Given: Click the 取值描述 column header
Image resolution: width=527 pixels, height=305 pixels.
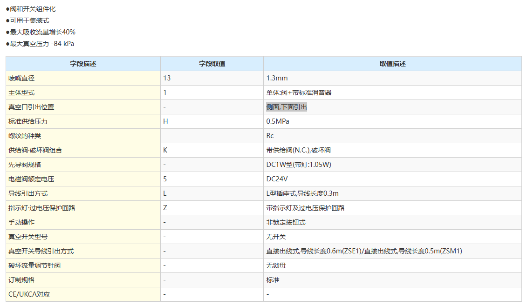Looking at the screenshot, I should (x=392, y=64).
